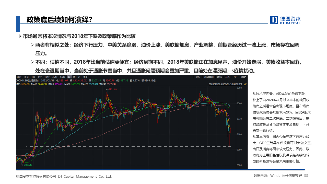Click the page number 33

click(x=306, y=176)
